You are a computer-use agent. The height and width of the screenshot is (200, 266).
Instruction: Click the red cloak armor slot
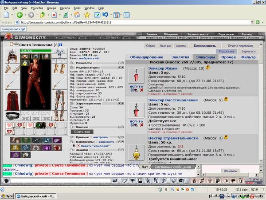tap(12, 100)
